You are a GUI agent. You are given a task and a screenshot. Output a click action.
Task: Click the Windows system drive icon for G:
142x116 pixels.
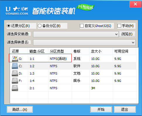(15, 59)
